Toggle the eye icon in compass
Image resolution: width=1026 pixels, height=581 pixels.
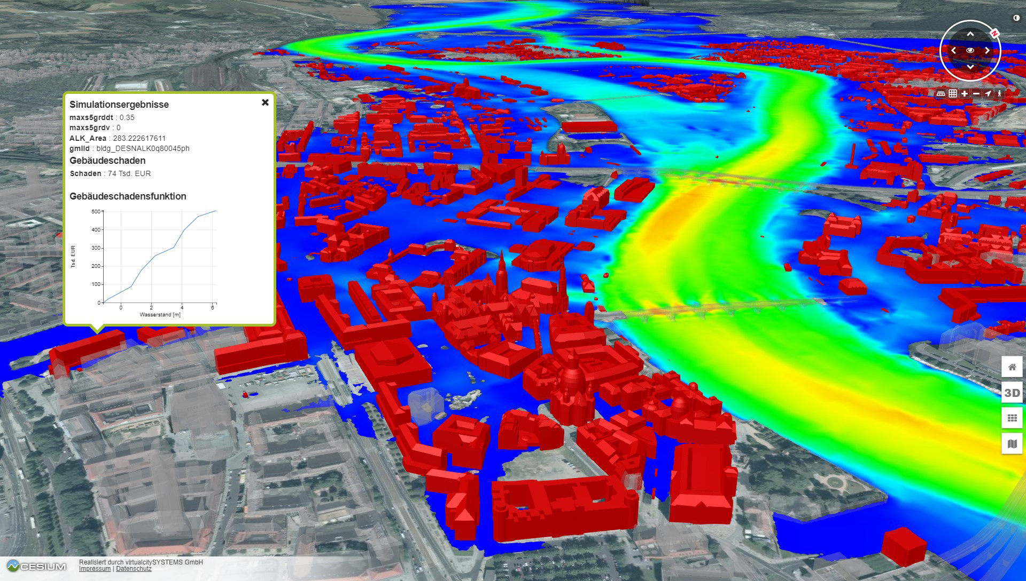970,51
